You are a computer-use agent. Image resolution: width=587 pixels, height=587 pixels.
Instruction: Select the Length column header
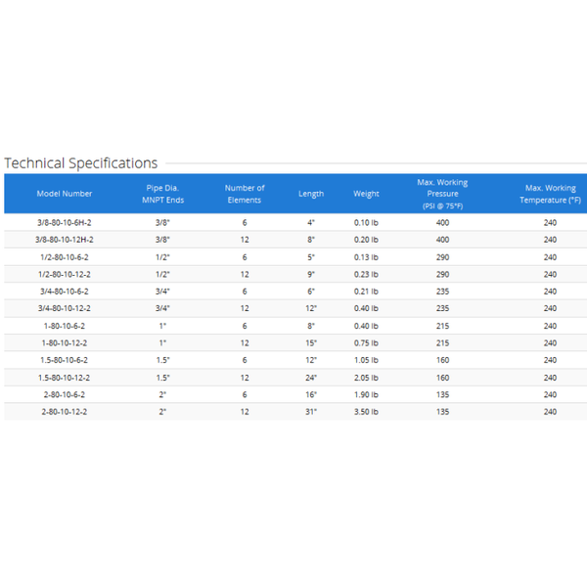click(311, 194)
